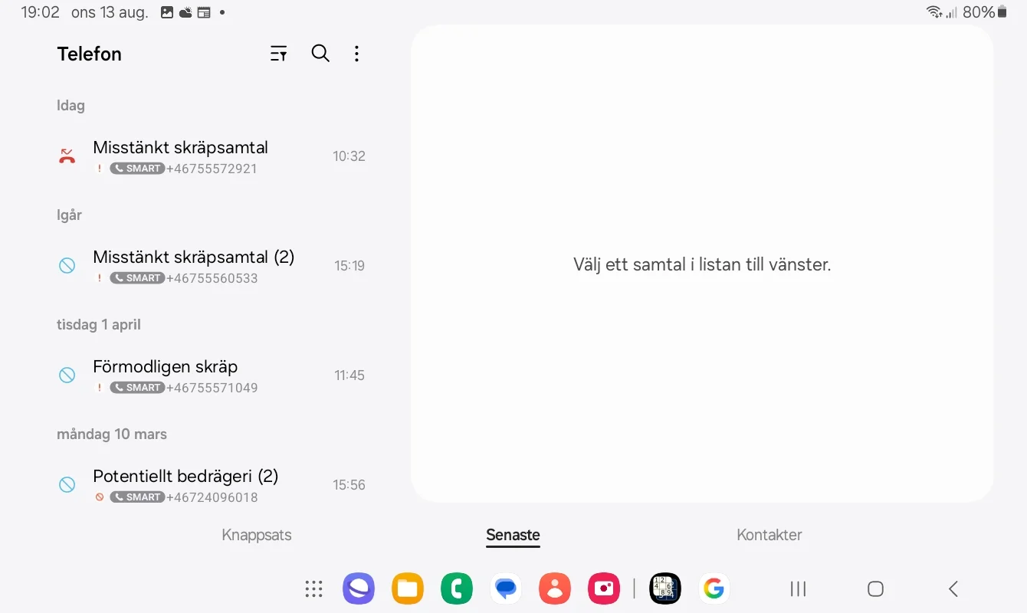1027x613 pixels.
Task: Tap blocked icon for +46755560533 call
Action: point(67,266)
